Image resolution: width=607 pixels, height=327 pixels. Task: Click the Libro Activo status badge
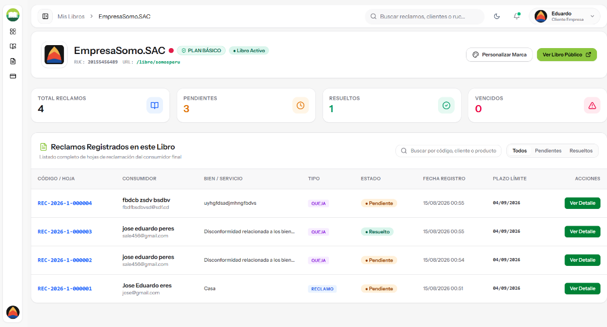(249, 50)
